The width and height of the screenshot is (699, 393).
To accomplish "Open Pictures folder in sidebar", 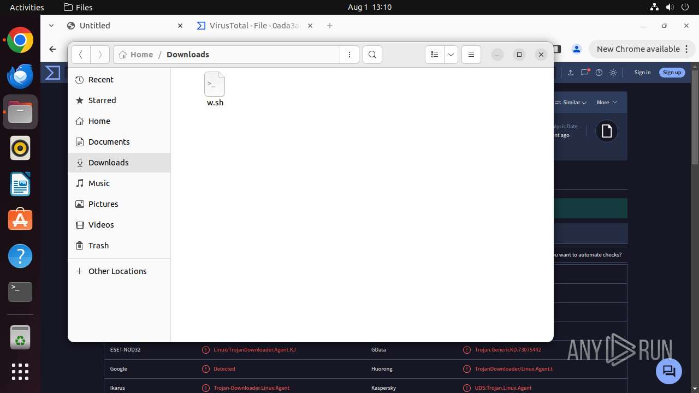I will 119,204.
